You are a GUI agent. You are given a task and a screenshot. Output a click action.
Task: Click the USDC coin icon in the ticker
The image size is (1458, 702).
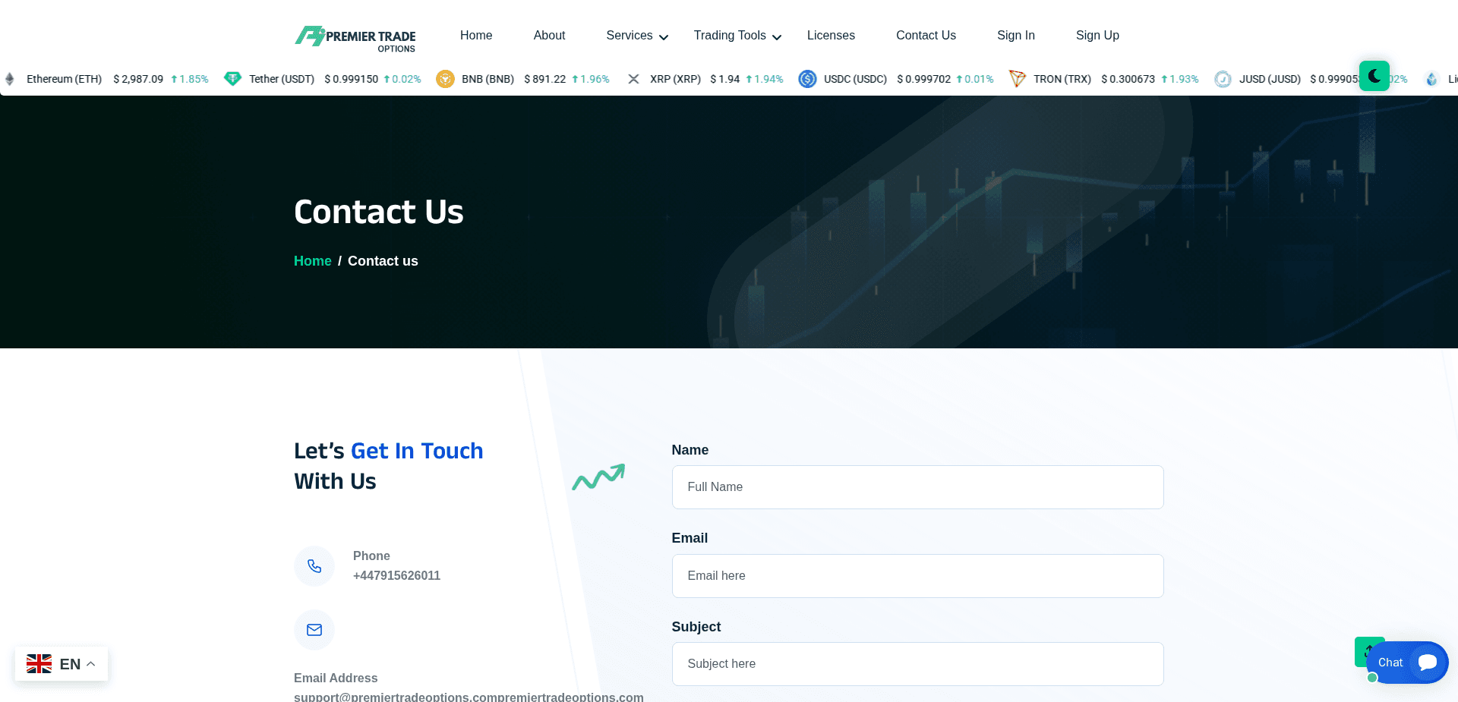point(807,78)
